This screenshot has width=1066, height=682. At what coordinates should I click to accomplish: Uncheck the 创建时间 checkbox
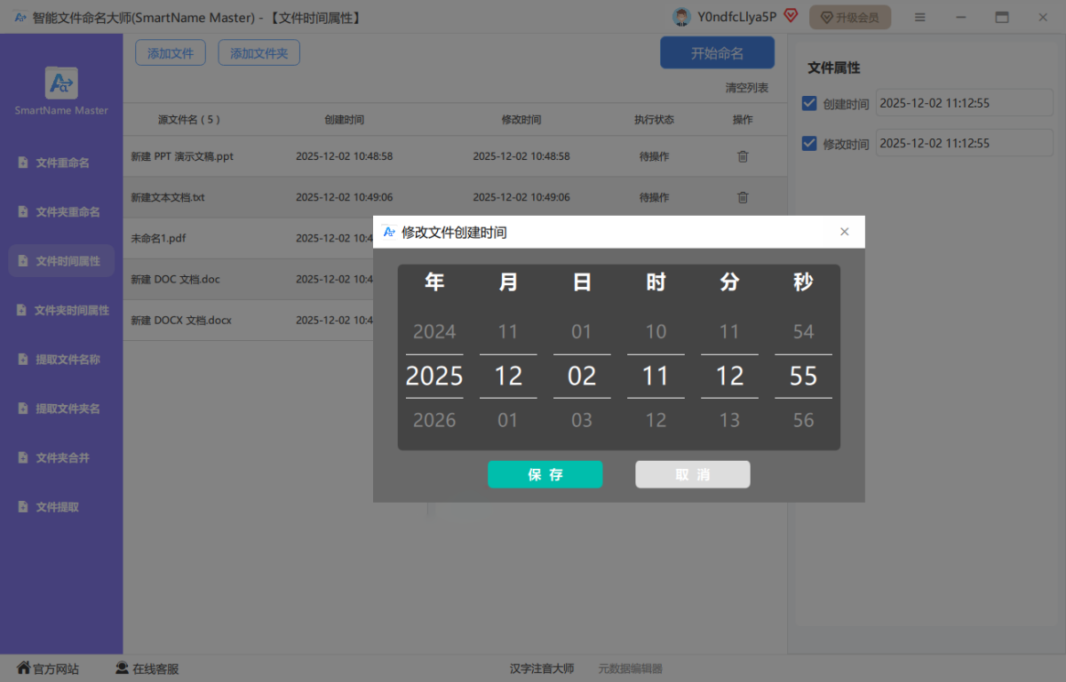pyautogui.click(x=809, y=103)
